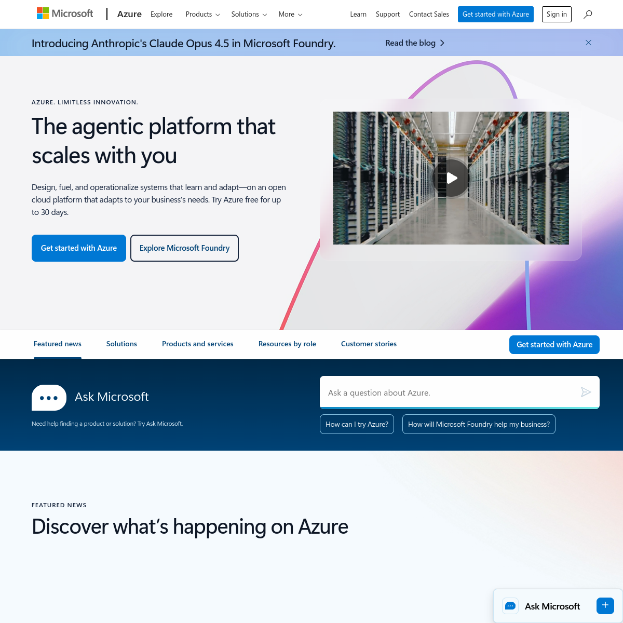The width and height of the screenshot is (623, 623).
Task: Click the Microsoft logo
Action: [x=65, y=13]
